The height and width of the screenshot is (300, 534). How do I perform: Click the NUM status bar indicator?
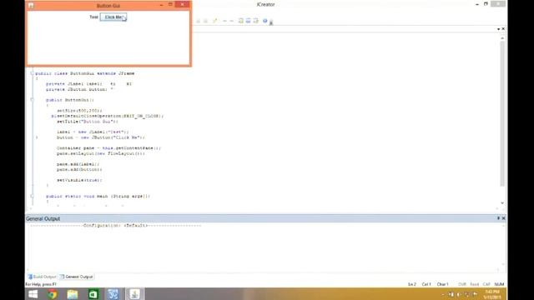(x=499, y=284)
